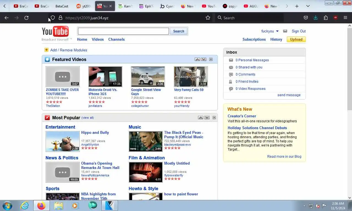Move Most Popular module down
The width and height of the screenshot is (352, 211).
[x=207, y=118]
